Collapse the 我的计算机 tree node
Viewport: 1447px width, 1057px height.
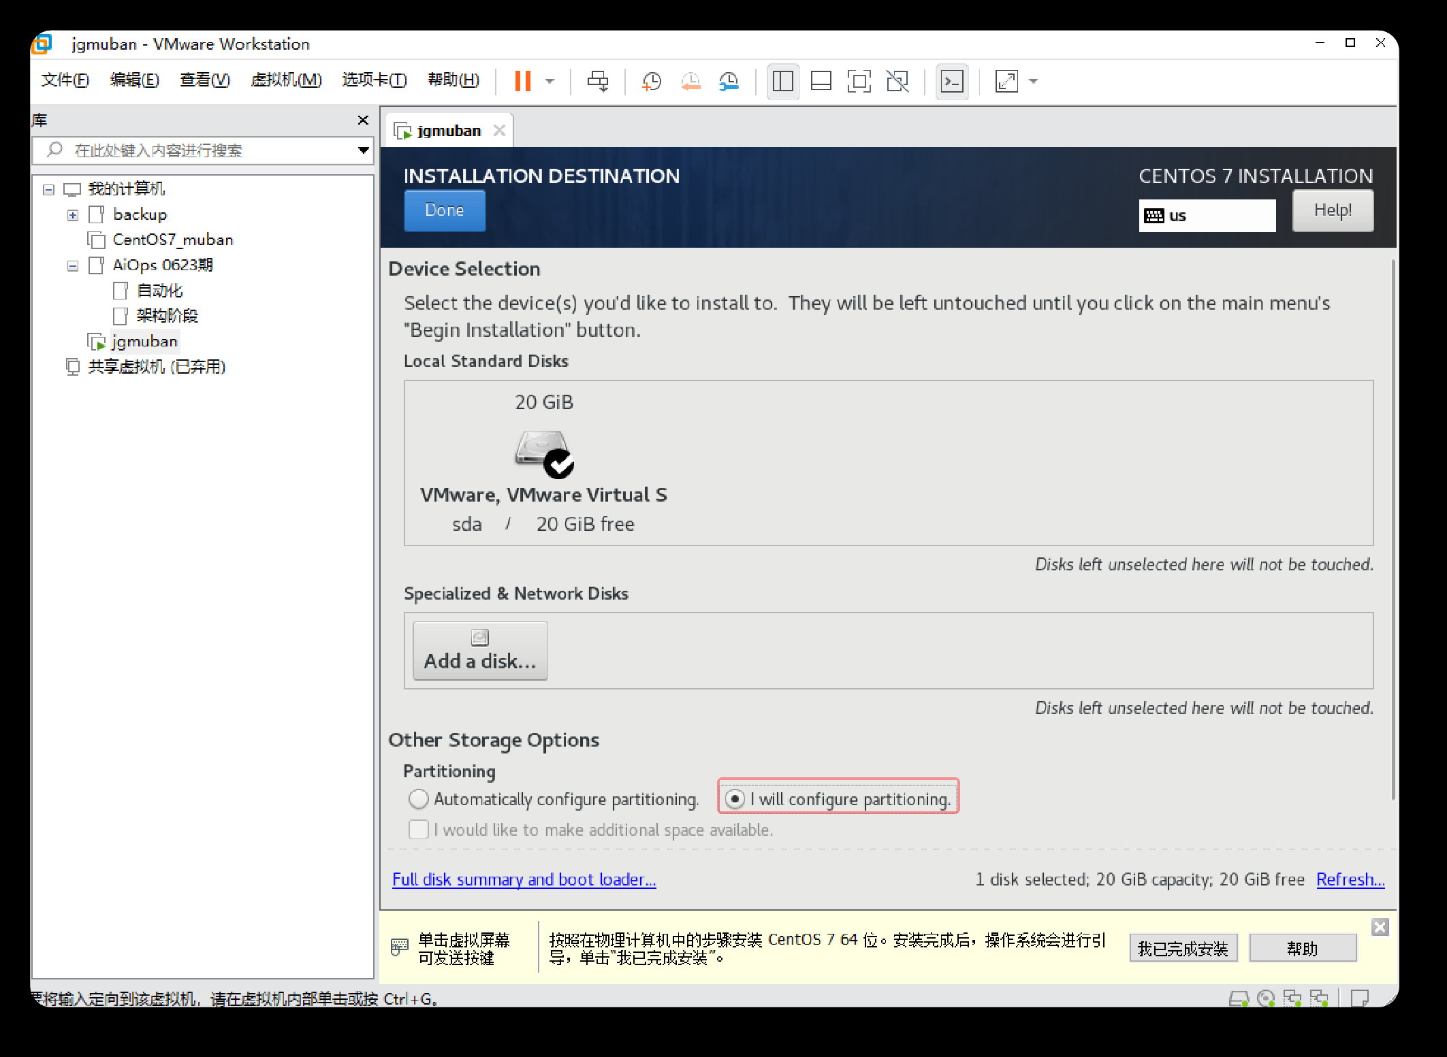pos(48,190)
